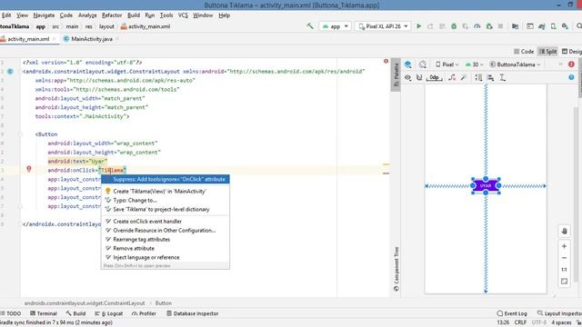
Task: Toggle the Autoconnect magnet icon
Action: [x=419, y=77]
